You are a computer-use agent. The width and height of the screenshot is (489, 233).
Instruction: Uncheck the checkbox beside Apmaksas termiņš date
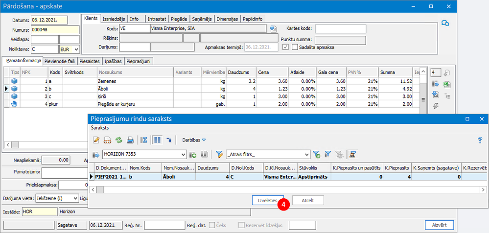point(285,47)
